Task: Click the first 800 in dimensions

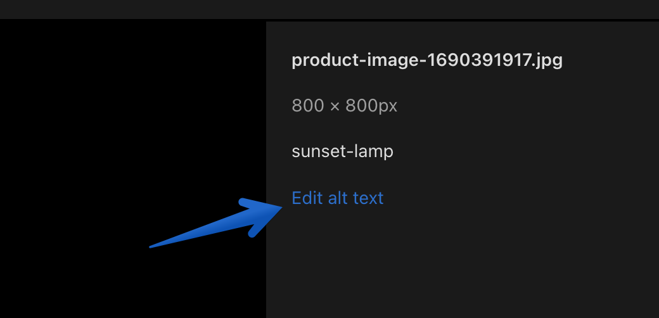Action: click(309, 106)
